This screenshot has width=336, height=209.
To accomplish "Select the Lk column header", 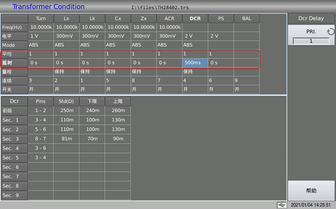I will pyautogui.click(x=92, y=18).
